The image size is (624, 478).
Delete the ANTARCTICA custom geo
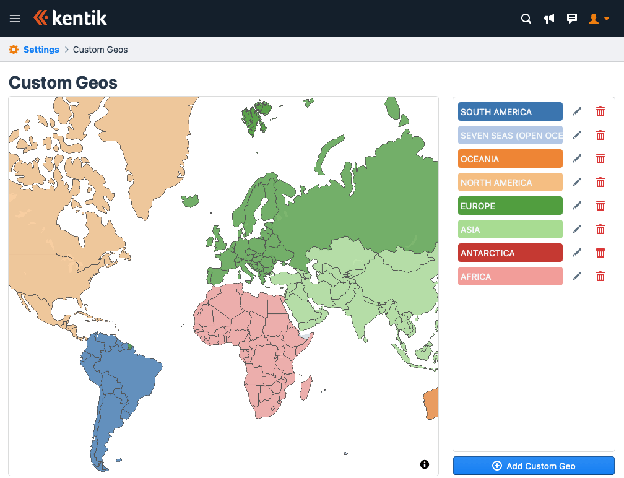pos(600,253)
